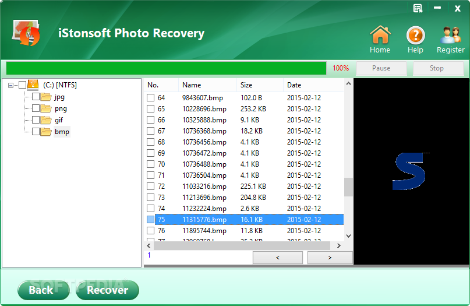The height and width of the screenshot is (306, 470).
Task: Click the C: drive icon
Action: click(33, 85)
